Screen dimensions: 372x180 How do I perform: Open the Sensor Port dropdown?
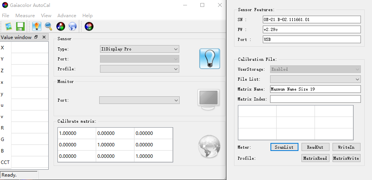(139, 59)
